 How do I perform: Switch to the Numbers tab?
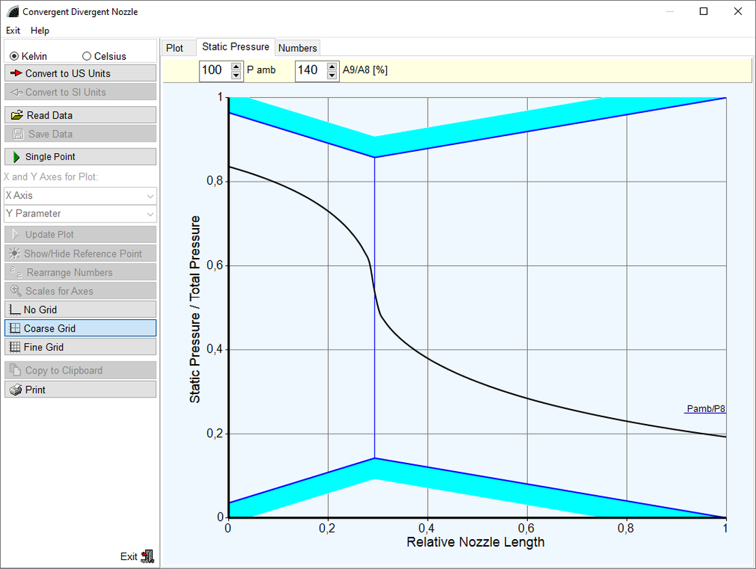298,48
